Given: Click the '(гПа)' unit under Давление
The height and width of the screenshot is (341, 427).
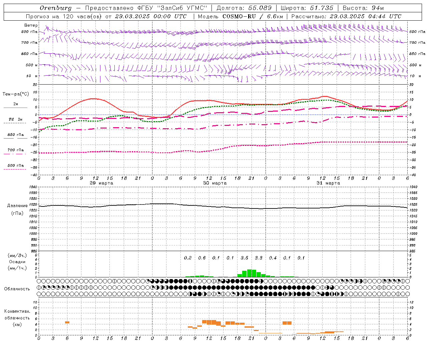Looking at the screenshot, I should (x=17, y=213).
